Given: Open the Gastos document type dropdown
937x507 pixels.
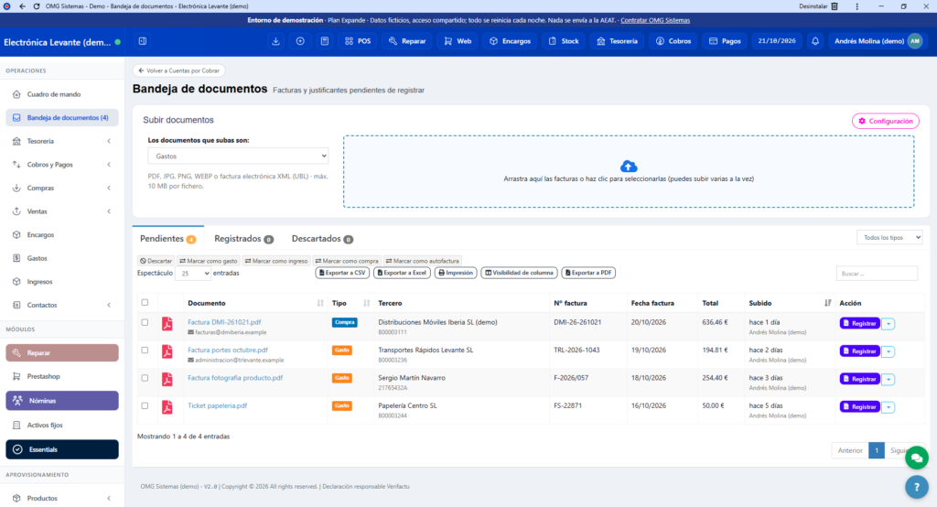Looking at the screenshot, I should coord(238,156).
